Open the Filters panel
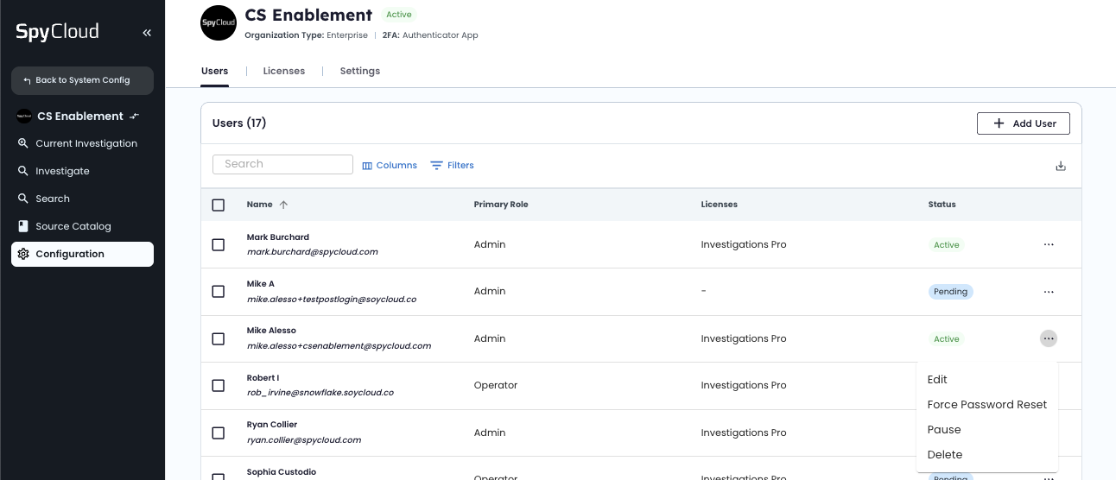1116x480 pixels. (453, 165)
